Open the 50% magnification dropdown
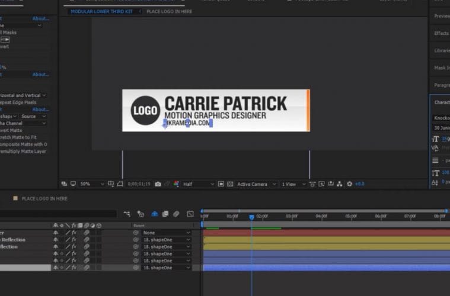 point(88,184)
